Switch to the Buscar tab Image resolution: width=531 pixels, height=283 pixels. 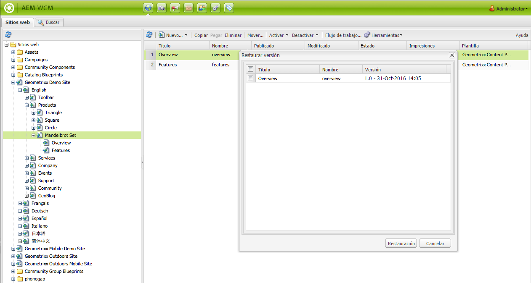49,22
